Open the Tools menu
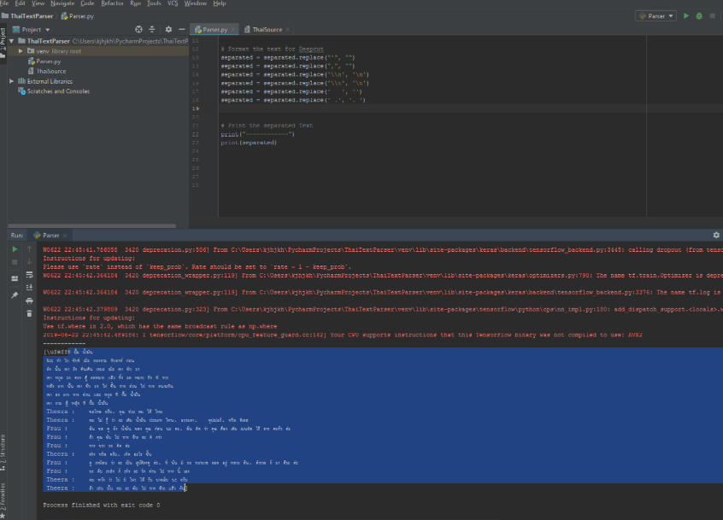The height and width of the screenshot is (520, 723). (x=154, y=3)
